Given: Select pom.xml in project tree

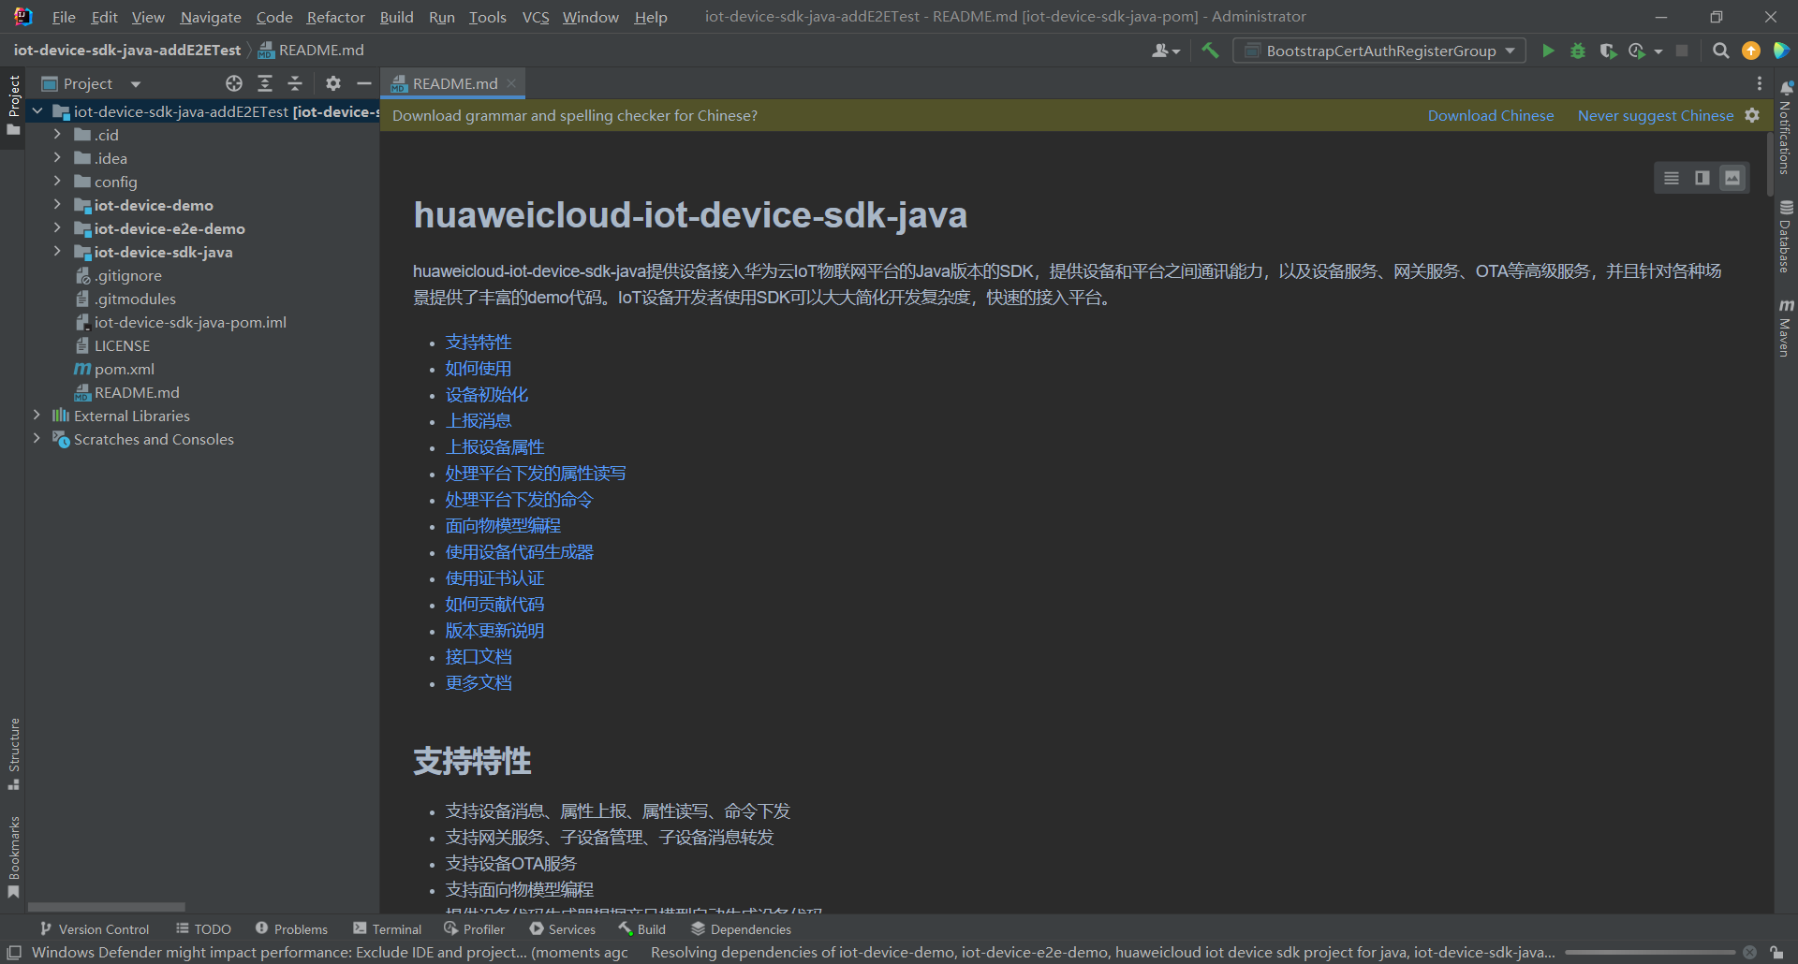Looking at the screenshot, I should 114,369.
